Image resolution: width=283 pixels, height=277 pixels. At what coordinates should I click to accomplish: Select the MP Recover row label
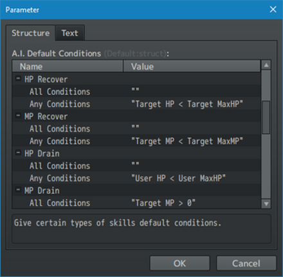click(46, 117)
